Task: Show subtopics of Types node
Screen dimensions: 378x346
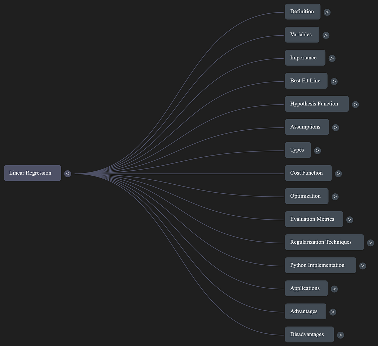Action: tap(317, 150)
